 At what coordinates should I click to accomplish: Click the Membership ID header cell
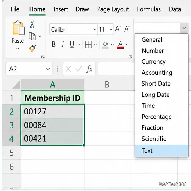point(52,97)
